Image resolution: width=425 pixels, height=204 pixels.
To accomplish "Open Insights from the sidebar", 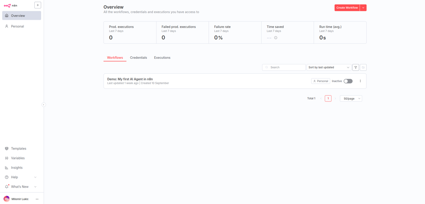I will pos(17,168).
